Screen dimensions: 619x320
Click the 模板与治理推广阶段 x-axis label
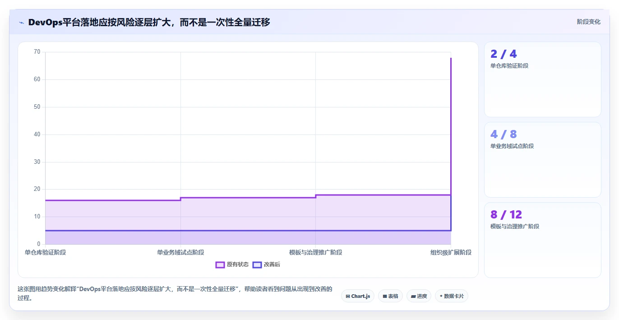pos(315,252)
